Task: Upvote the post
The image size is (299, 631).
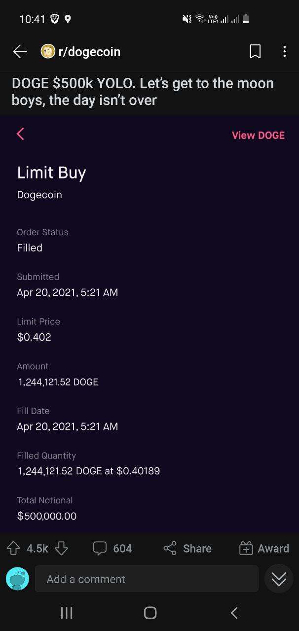Action: [x=13, y=548]
